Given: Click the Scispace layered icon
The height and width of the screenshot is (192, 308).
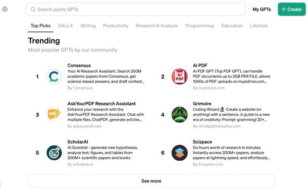Looking at the screenshot, I should (180, 153).
